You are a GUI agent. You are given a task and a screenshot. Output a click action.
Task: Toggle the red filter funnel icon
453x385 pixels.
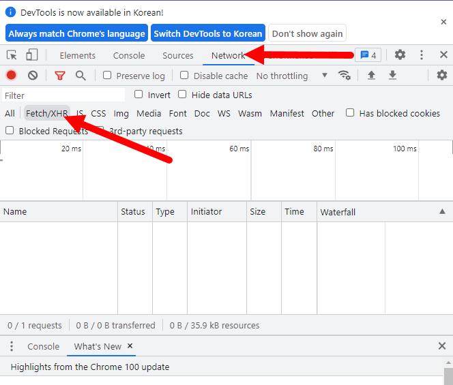(60, 76)
